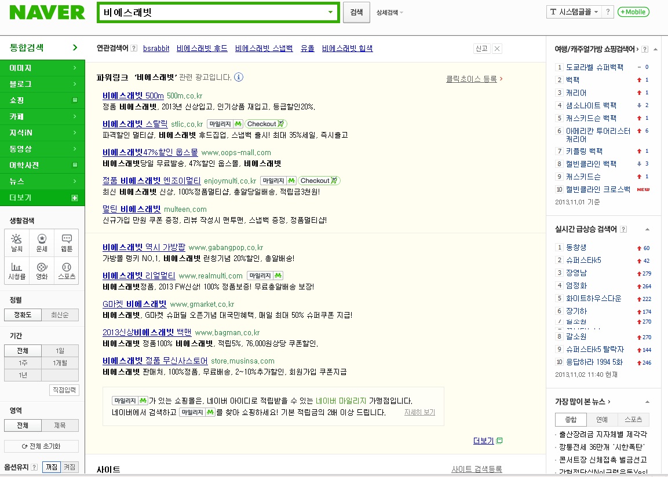This screenshot has height=477, width=668.
Task: Collapse the 실시간 급상승 검색어 panel
Action: click(x=647, y=229)
